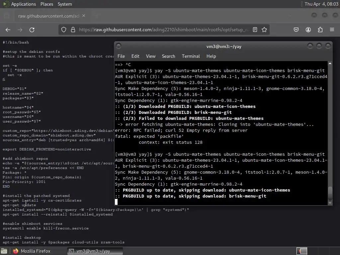Open the Firefox hamburger menu
Viewport: 340px width, 255px height.
pos(332,30)
